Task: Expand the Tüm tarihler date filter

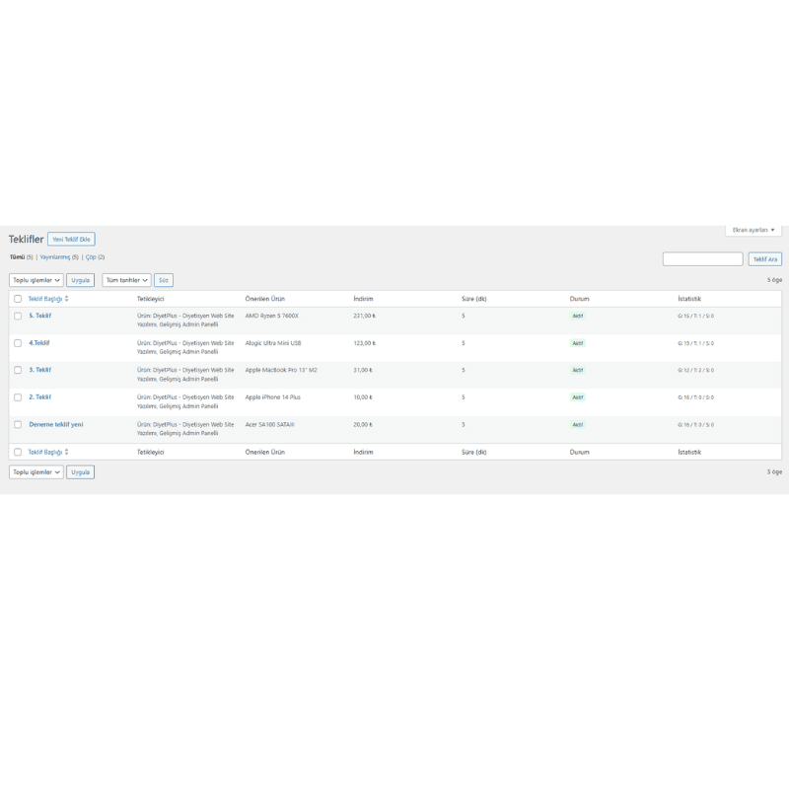Action: click(x=126, y=280)
